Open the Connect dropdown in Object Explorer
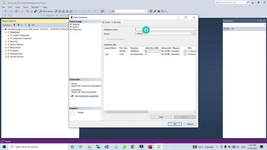This screenshot has width=267, height=150. click(x=7, y=25)
